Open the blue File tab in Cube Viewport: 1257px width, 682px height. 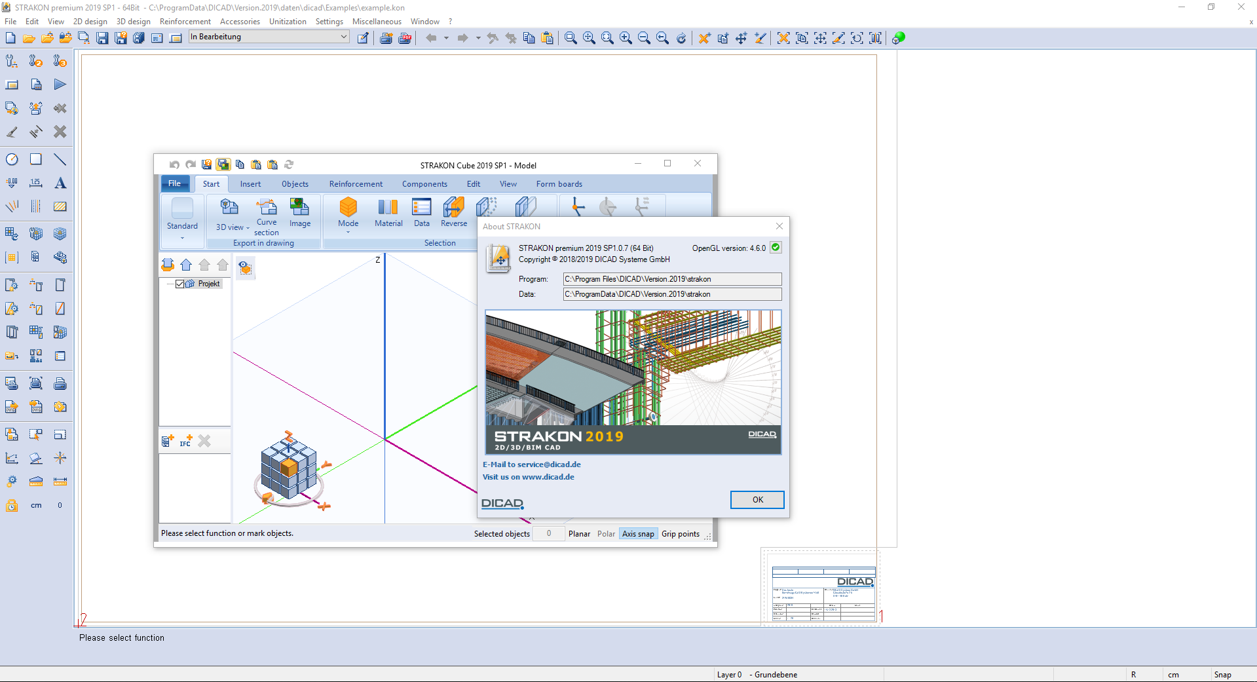point(175,183)
